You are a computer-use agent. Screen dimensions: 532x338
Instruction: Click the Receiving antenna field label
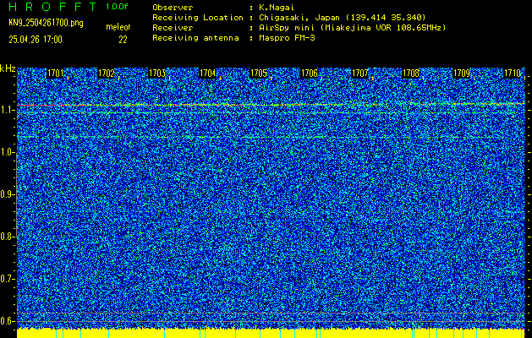coord(195,38)
